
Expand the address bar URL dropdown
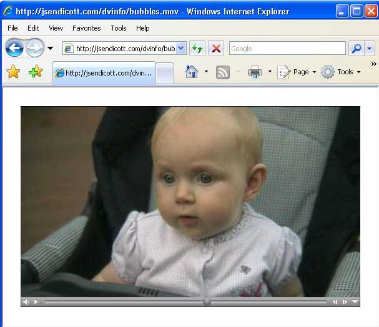[181, 49]
